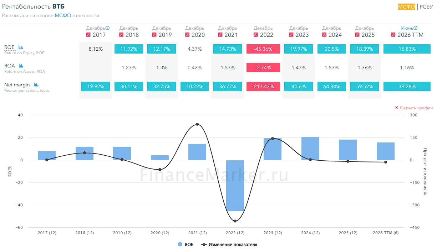Open the 2026 TTM PDF report icon

393,35
